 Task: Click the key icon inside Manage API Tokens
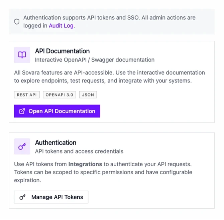tap(22, 197)
